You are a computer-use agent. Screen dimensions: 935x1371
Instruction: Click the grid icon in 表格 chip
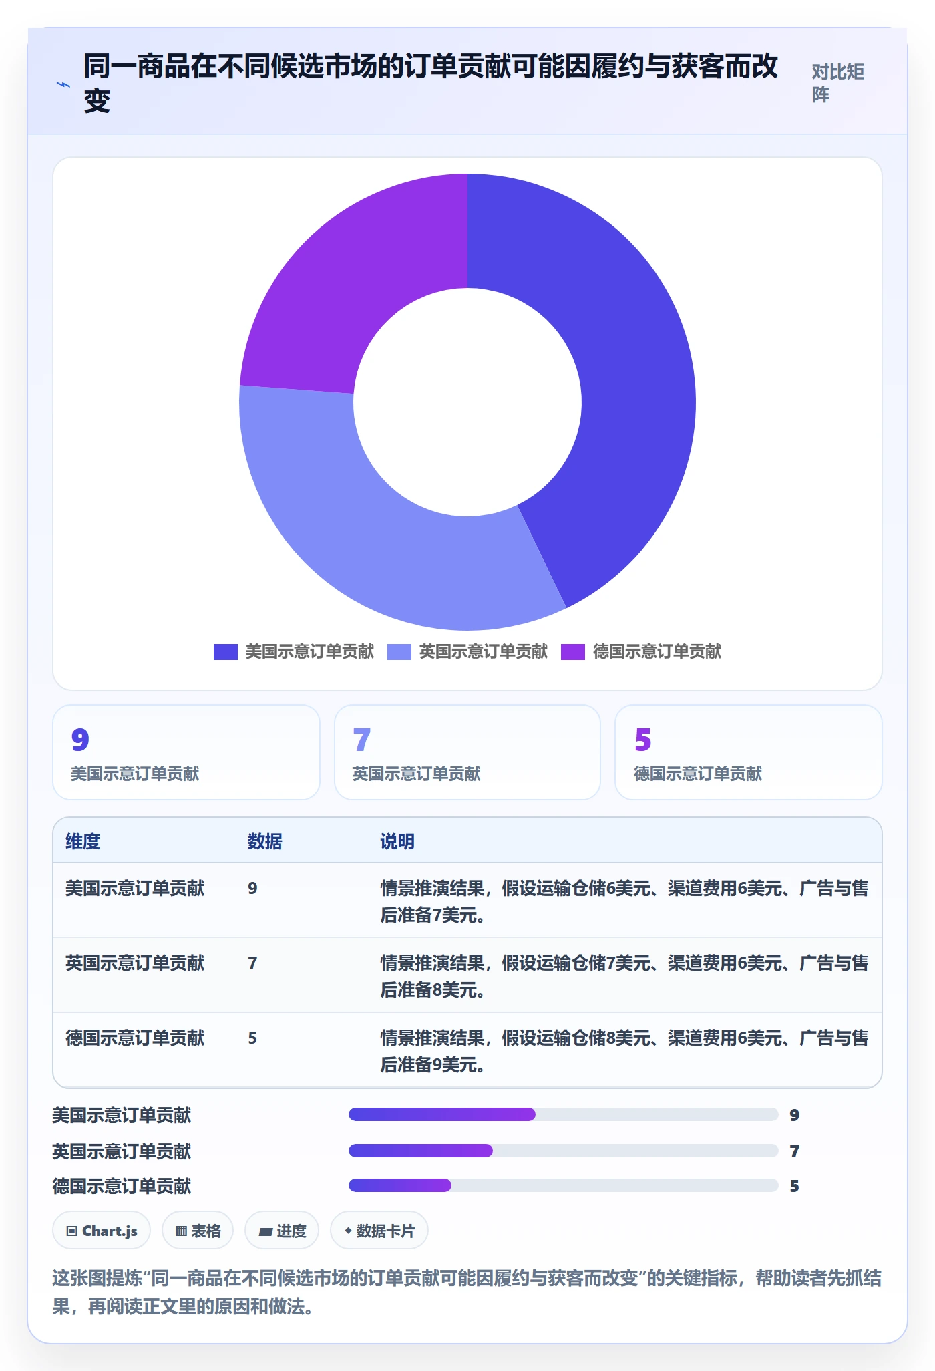click(x=181, y=1231)
